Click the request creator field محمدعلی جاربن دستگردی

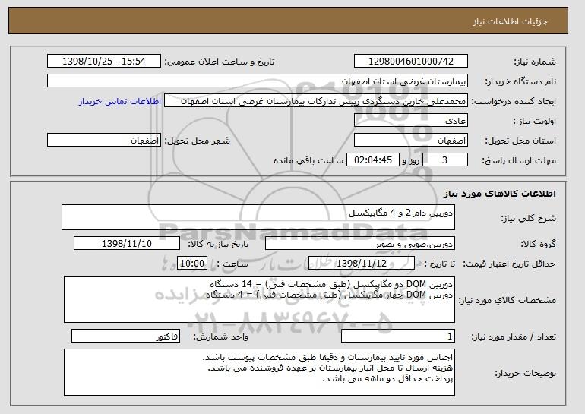(316, 101)
